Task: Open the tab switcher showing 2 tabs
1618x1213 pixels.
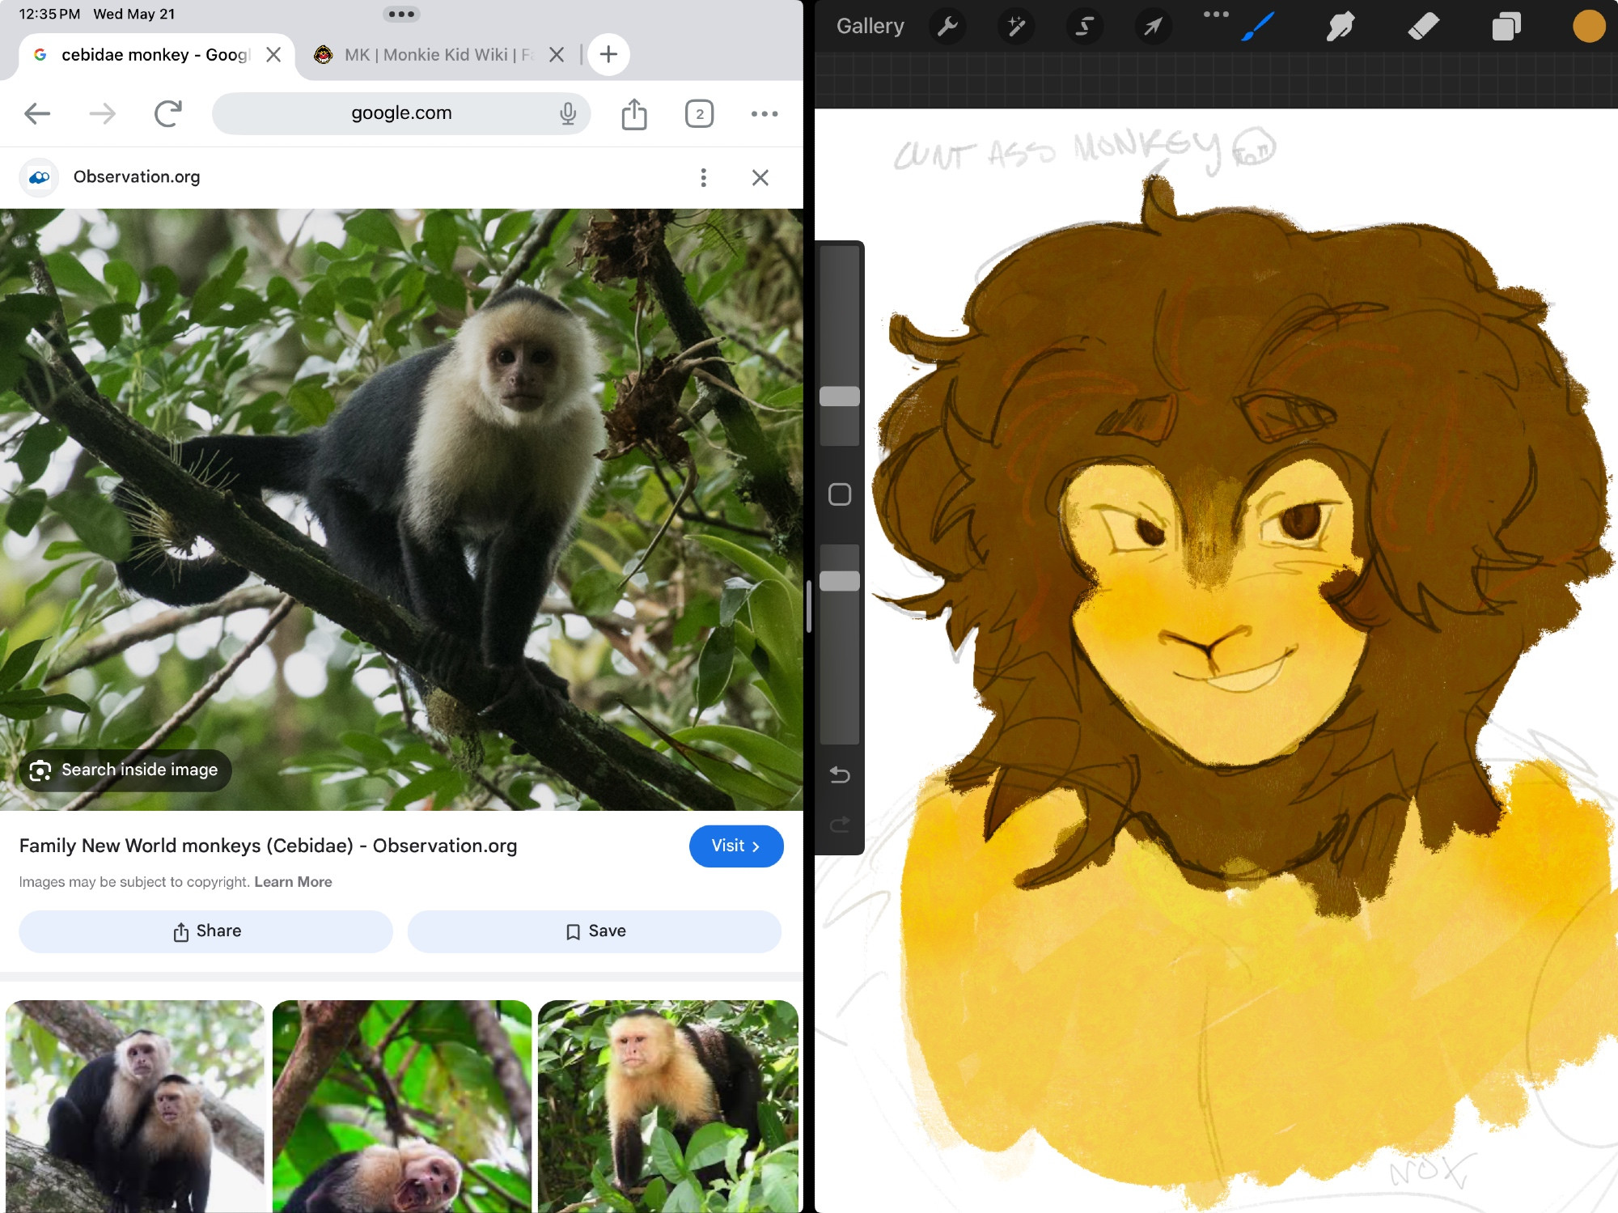Action: click(699, 114)
